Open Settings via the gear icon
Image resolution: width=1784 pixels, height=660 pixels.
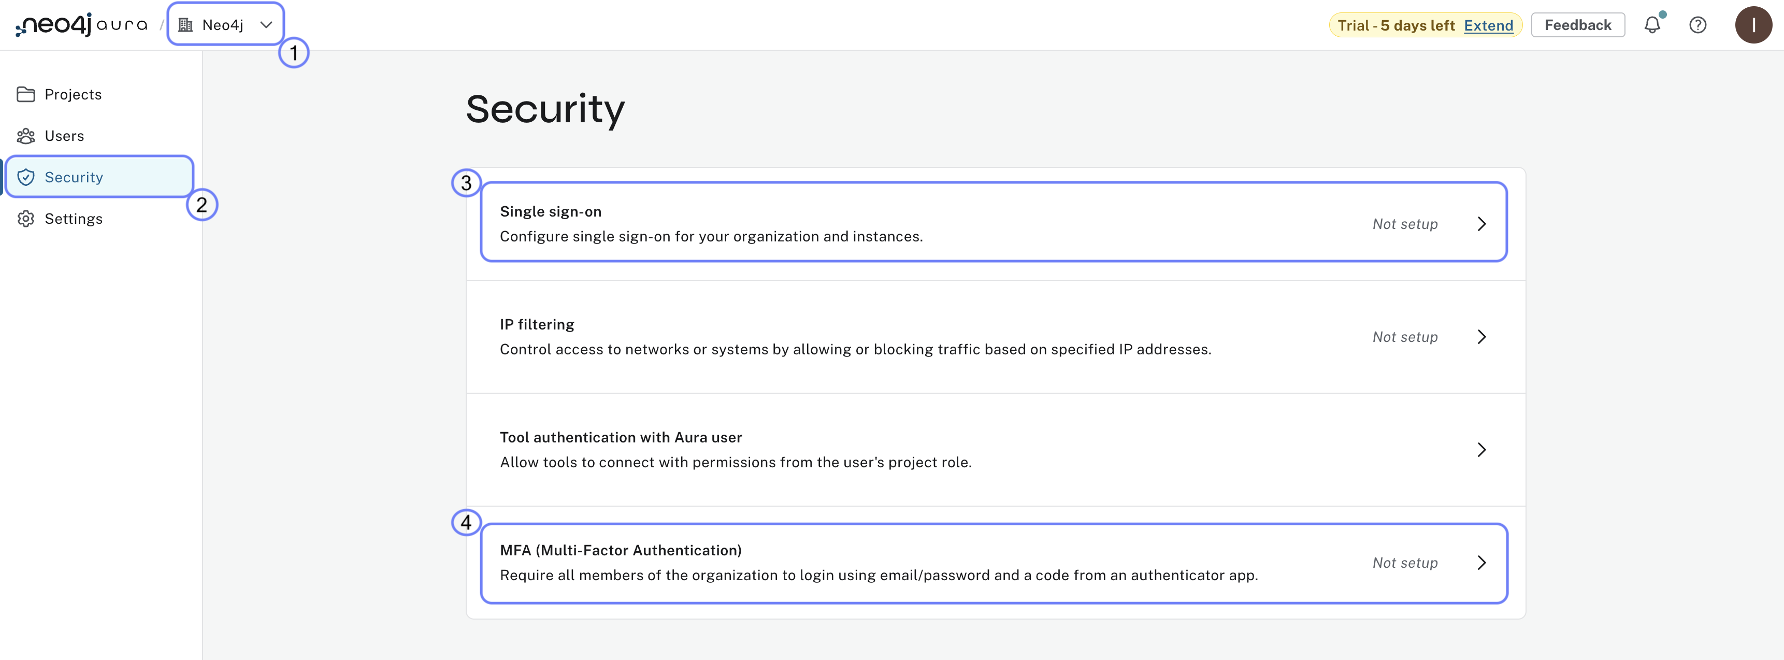pos(25,219)
